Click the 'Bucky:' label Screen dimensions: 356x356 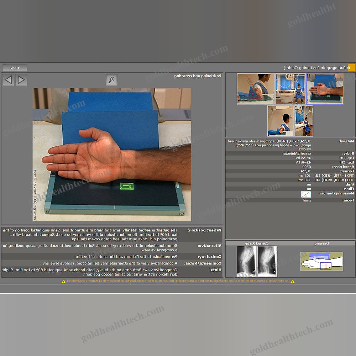(348, 154)
